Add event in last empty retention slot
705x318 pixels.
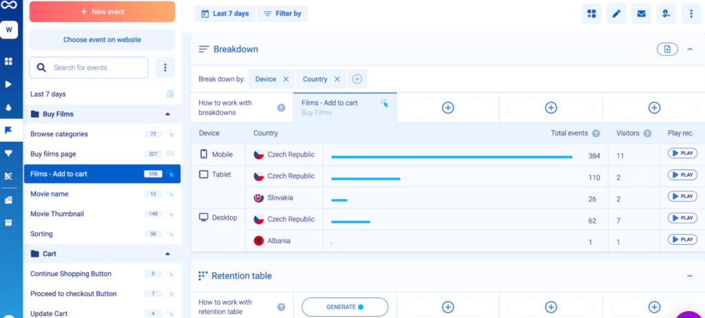654,307
